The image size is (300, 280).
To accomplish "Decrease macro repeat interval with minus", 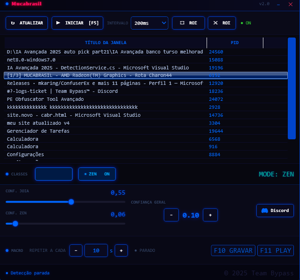I will (x=76, y=250).
